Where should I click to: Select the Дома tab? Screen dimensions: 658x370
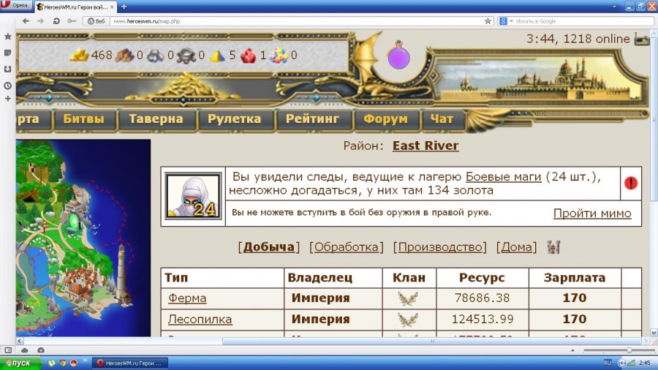516,247
